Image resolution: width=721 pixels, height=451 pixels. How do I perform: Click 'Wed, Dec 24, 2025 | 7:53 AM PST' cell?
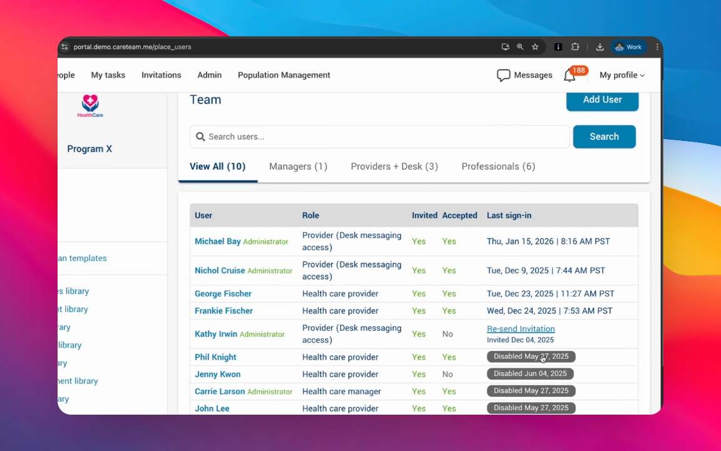tap(550, 311)
